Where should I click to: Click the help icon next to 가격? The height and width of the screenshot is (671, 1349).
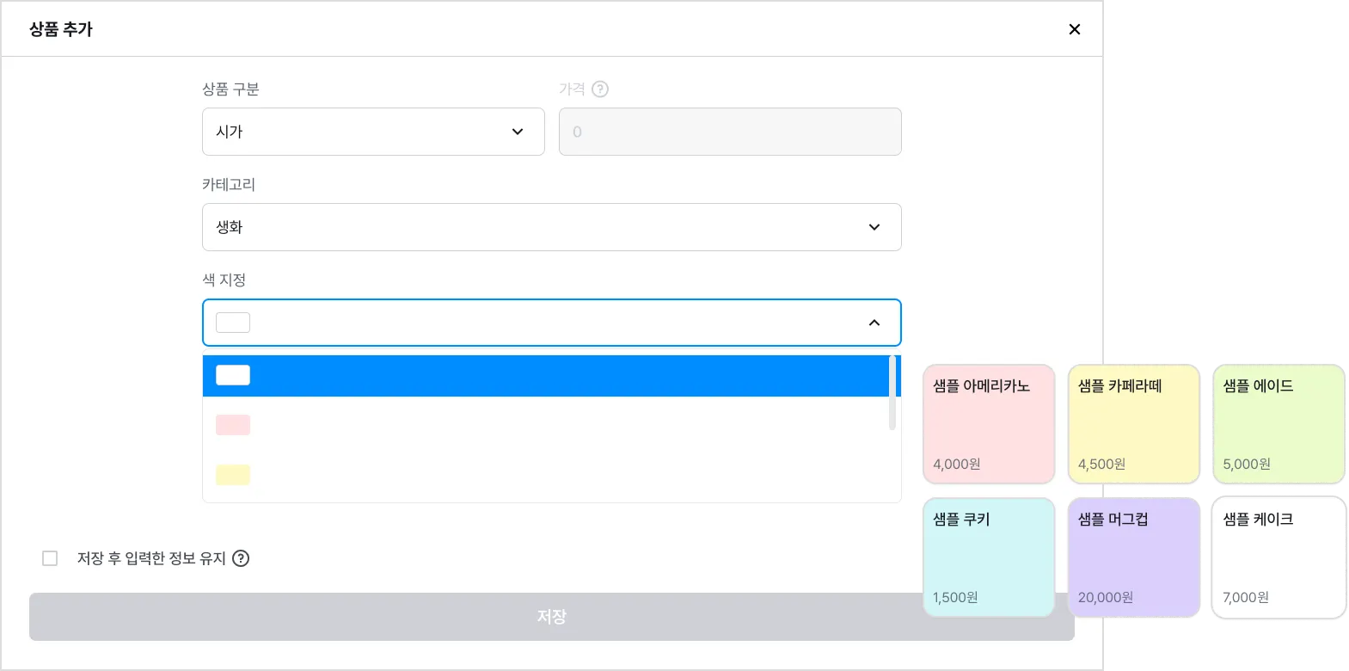pyautogui.click(x=600, y=89)
